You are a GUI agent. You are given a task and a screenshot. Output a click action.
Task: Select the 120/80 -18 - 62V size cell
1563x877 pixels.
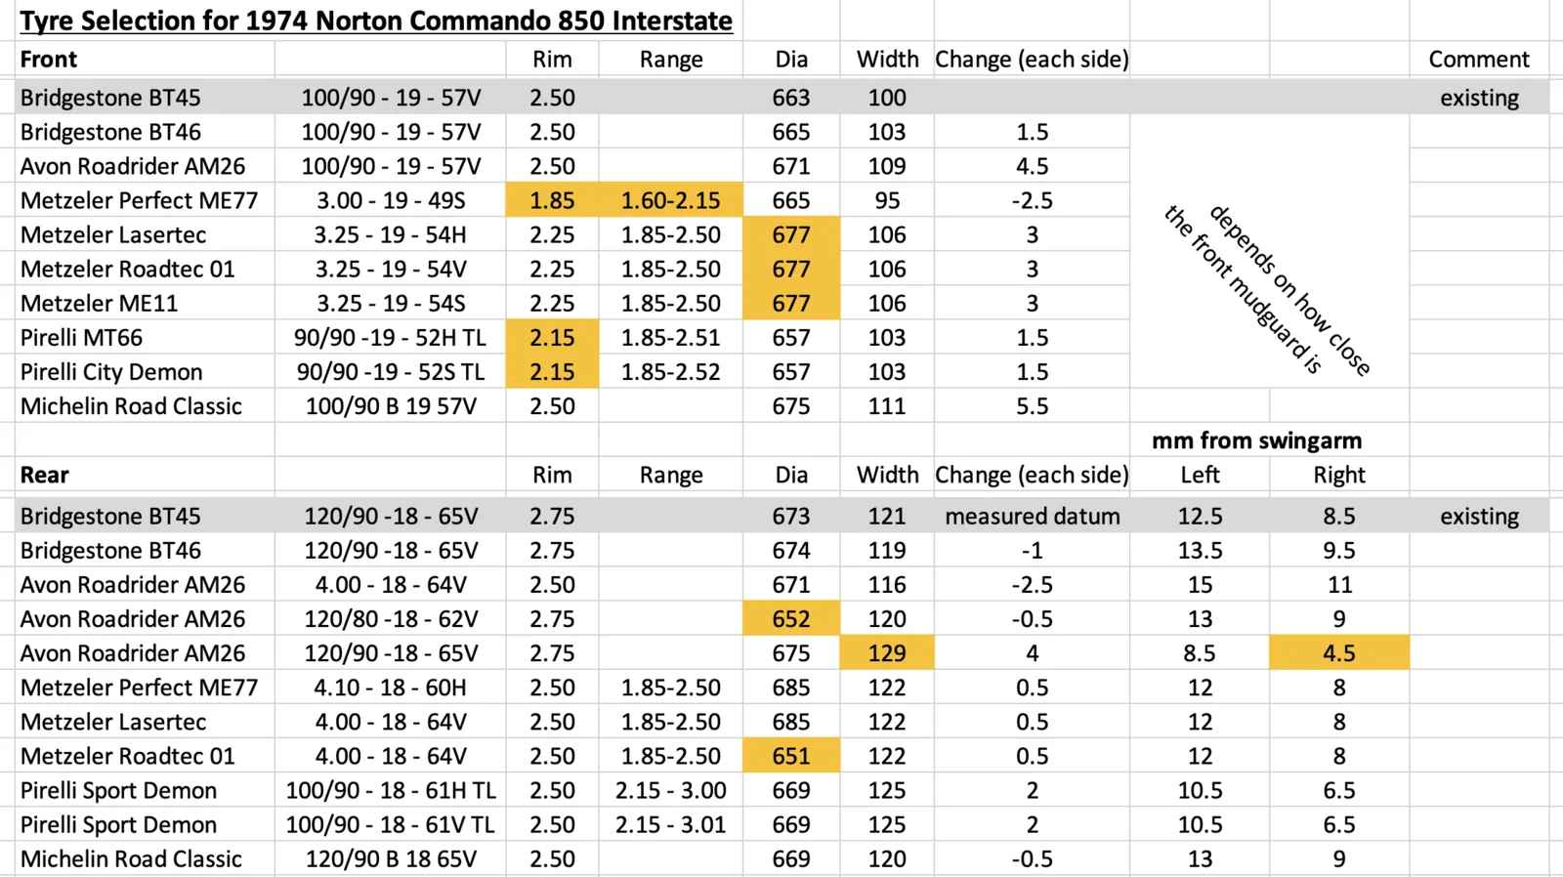click(x=391, y=619)
